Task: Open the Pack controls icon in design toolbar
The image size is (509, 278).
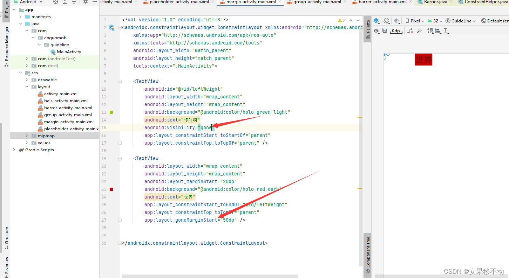Action: (430, 31)
